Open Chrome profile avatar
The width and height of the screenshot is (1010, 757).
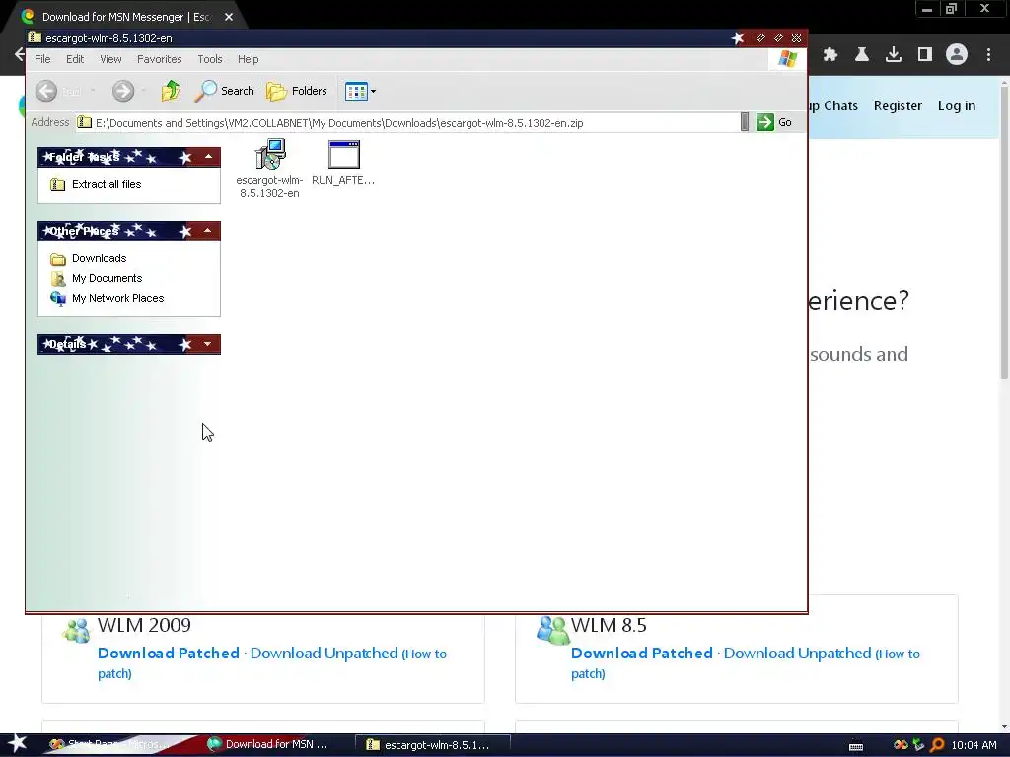pos(957,54)
